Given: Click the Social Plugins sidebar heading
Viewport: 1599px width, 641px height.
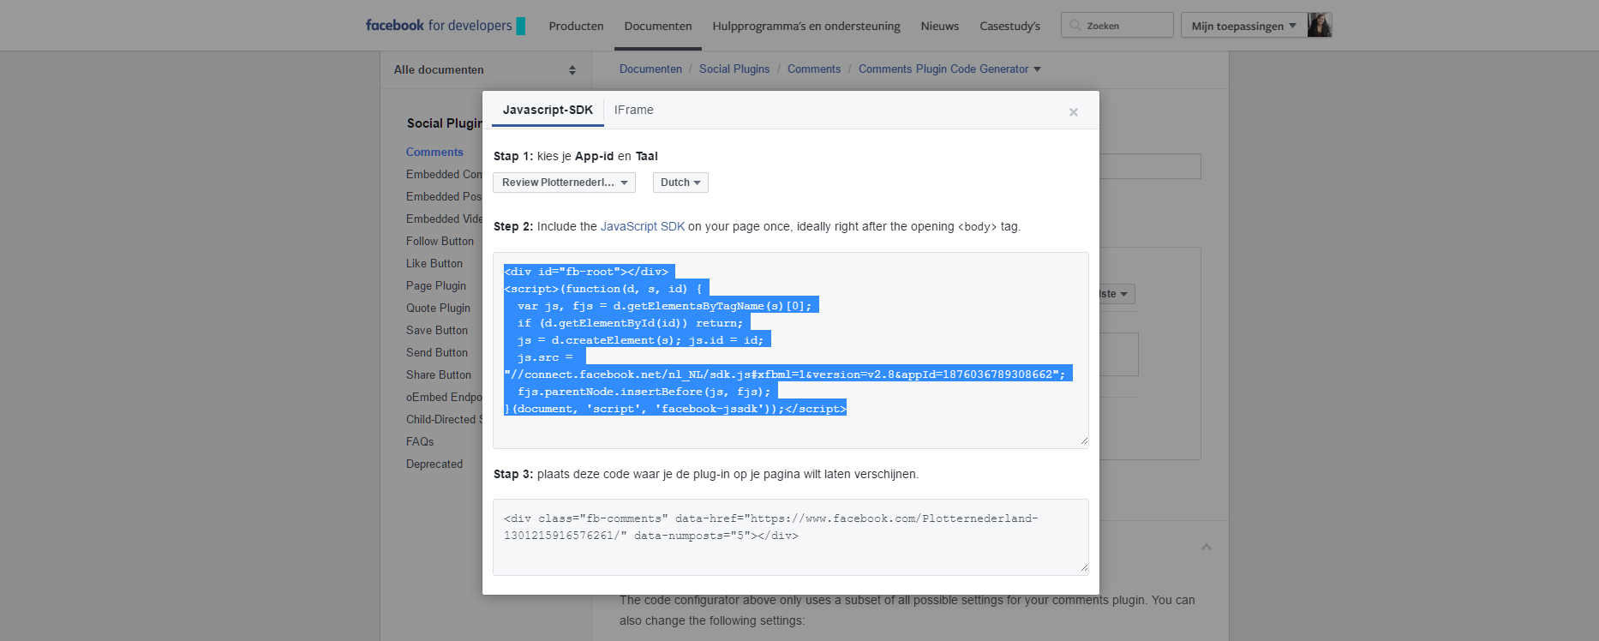Looking at the screenshot, I should [x=445, y=123].
